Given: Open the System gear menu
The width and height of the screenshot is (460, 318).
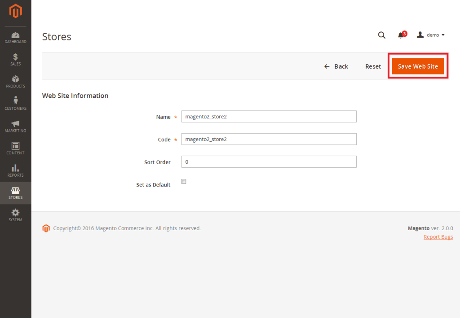Looking at the screenshot, I should (x=15, y=215).
